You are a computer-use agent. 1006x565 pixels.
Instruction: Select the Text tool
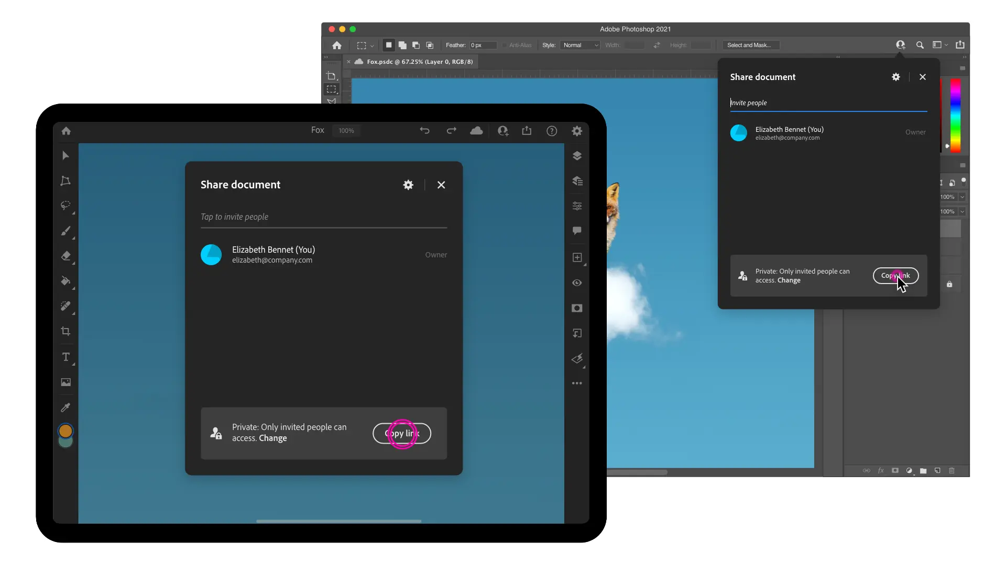(x=65, y=357)
